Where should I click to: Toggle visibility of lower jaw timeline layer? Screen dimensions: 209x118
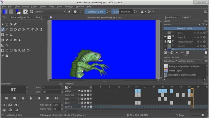pyautogui.click(x=79, y=95)
